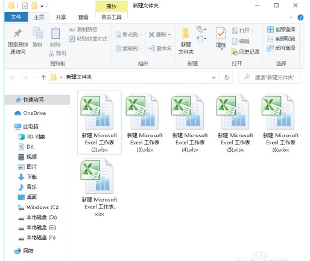Open Downloads folder in sidebar

point(27,177)
